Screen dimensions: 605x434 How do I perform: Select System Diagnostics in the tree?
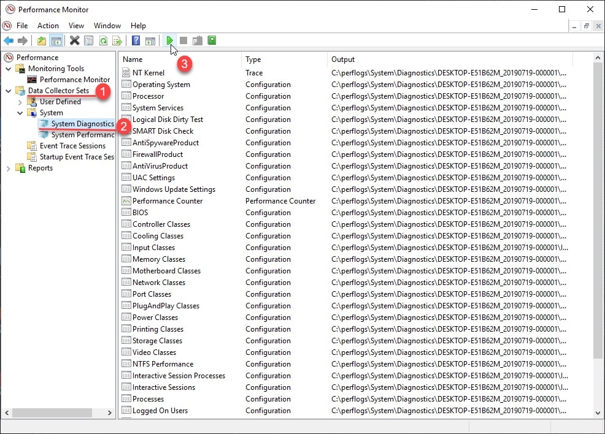83,124
